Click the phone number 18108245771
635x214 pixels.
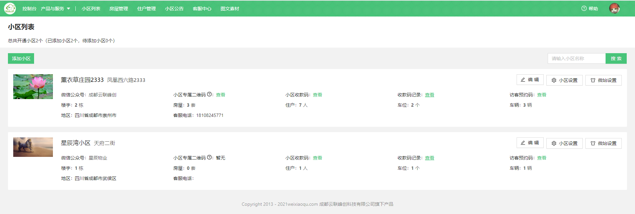click(x=210, y=115)
